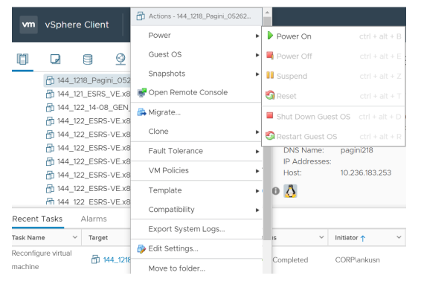Click the info icon beside the penguin

pyautogui.click(x=275, y=191)
